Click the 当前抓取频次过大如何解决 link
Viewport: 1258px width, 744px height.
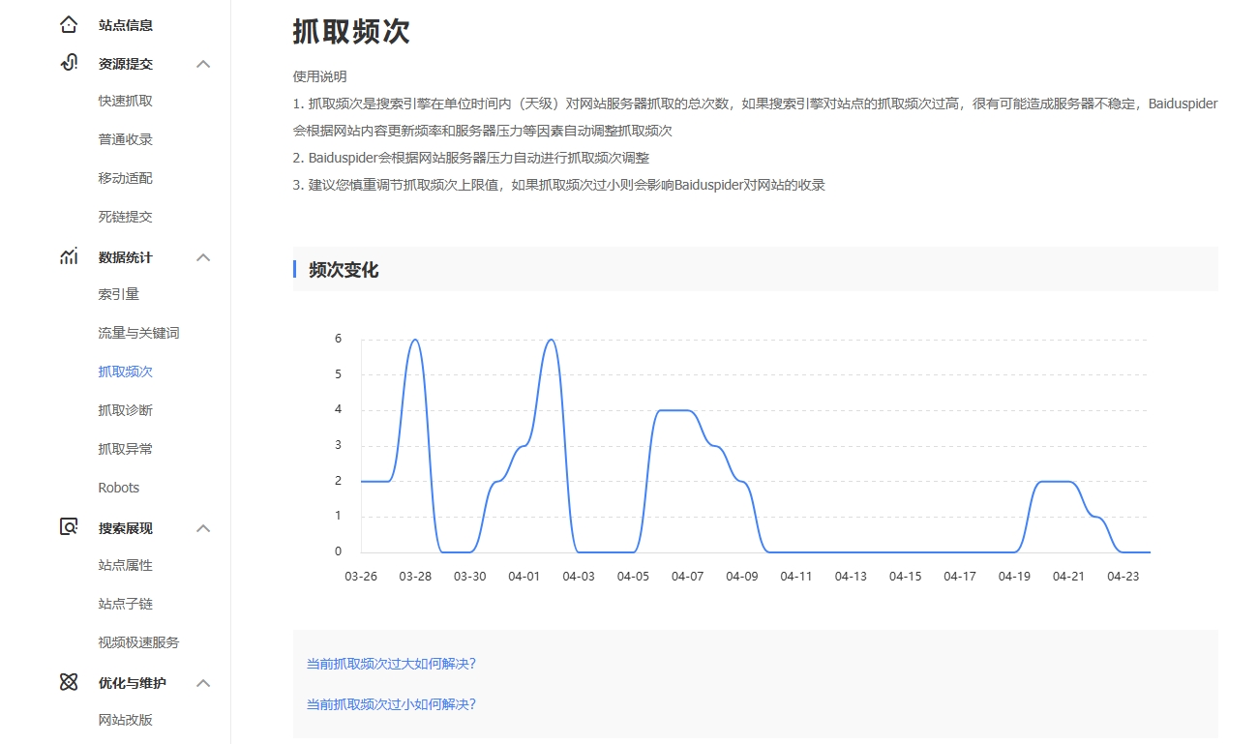tap(391, 664)
